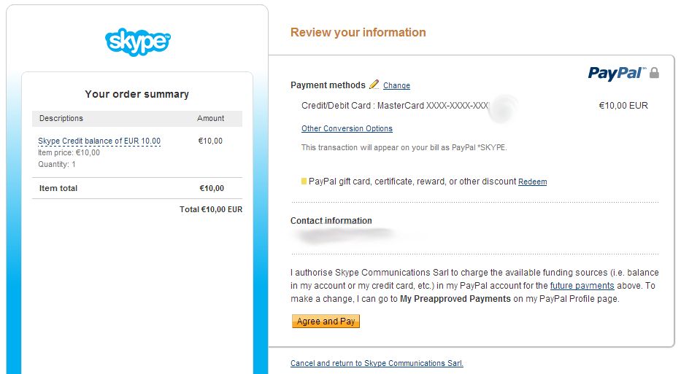Click the PayPal logo
The height and width of the screenshot is (374, 681).
616,73
